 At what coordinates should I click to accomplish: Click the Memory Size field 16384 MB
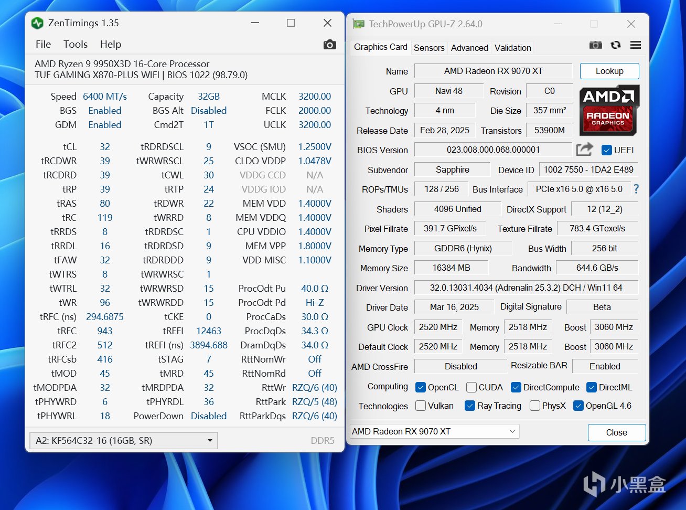click(x=451, y=268)
